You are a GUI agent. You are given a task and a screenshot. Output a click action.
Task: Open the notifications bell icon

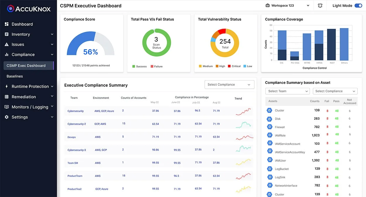320,5
